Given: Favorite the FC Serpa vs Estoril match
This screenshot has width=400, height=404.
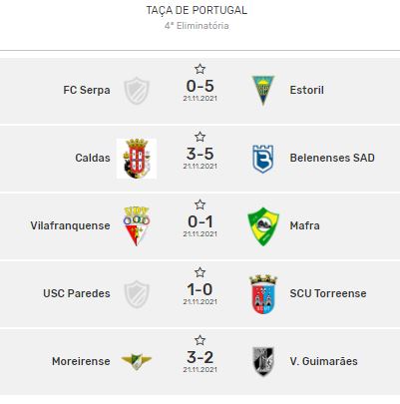Looking at the screenshot, I should (200, 69).
